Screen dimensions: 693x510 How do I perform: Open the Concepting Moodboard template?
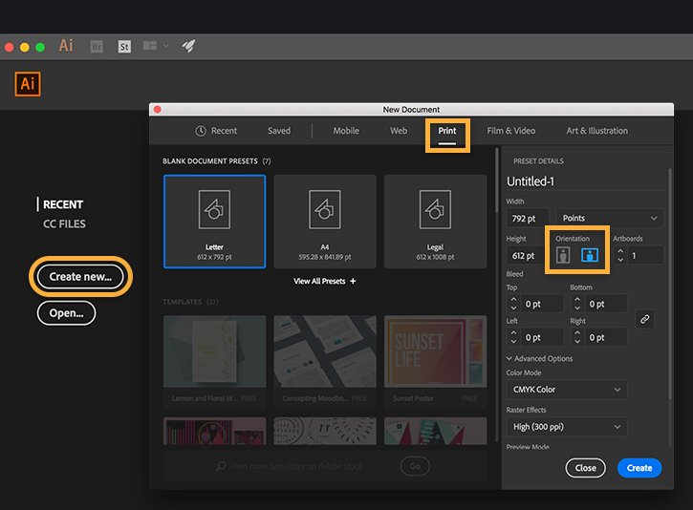point(325,362)
